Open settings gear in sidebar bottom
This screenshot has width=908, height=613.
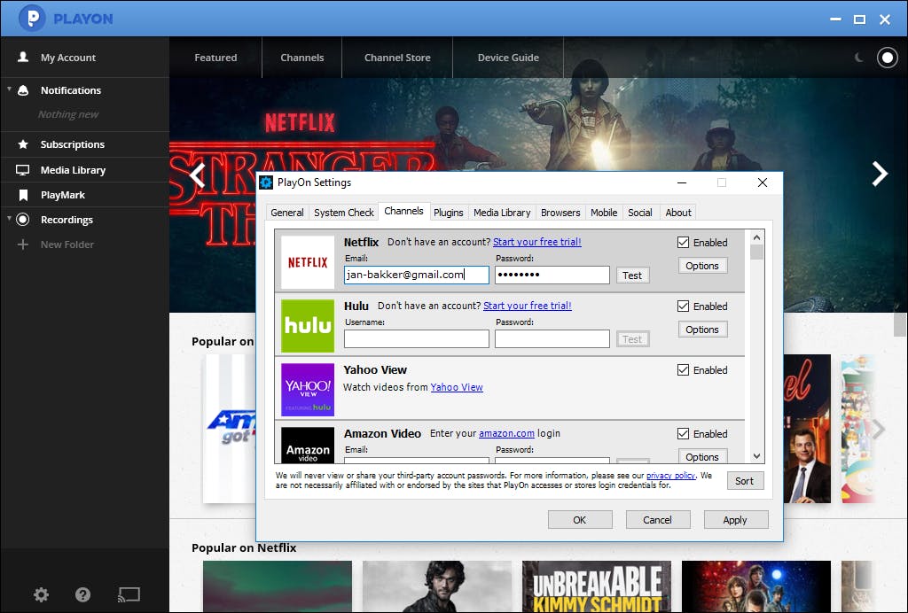tap(41, 594)
